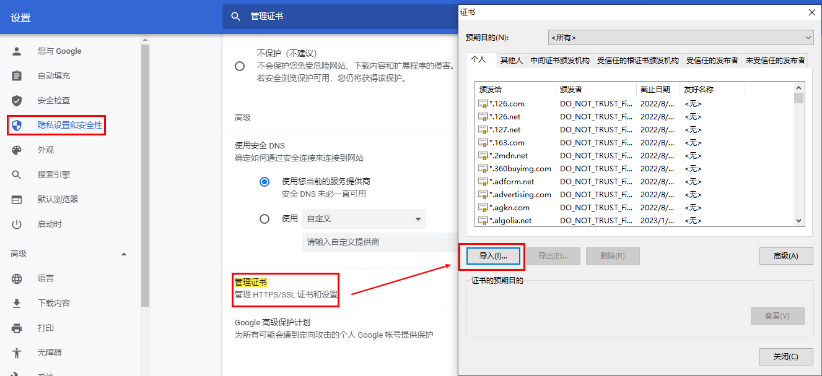The width and height of the screenshot is (822, 376).
Task: Switch to the 受信任的发布者 tab
Action: click(x=712, y=61)
